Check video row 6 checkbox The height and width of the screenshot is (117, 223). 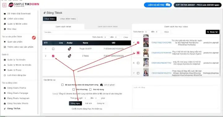pyautogui.click(x=138, y=63)
